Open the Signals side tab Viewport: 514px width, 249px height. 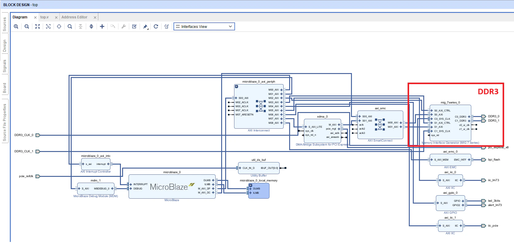pyautogui.click(x=5, y=66)
